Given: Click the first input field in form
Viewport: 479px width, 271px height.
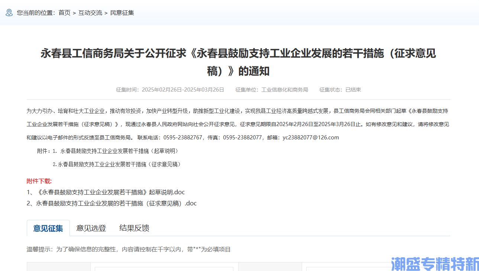Looking at the screenshot, I should [x=164, y=269].
